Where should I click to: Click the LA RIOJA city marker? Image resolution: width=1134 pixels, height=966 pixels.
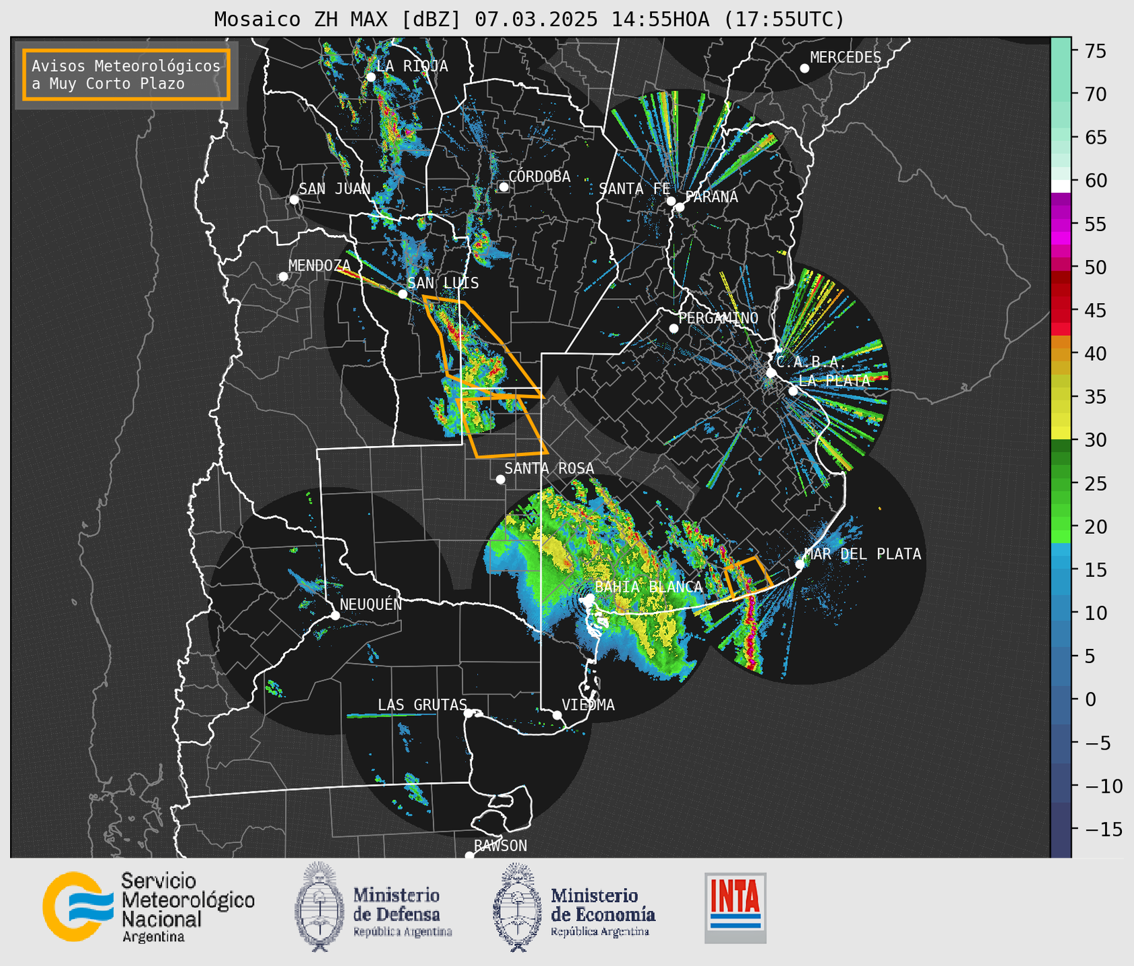pos(371,77)
